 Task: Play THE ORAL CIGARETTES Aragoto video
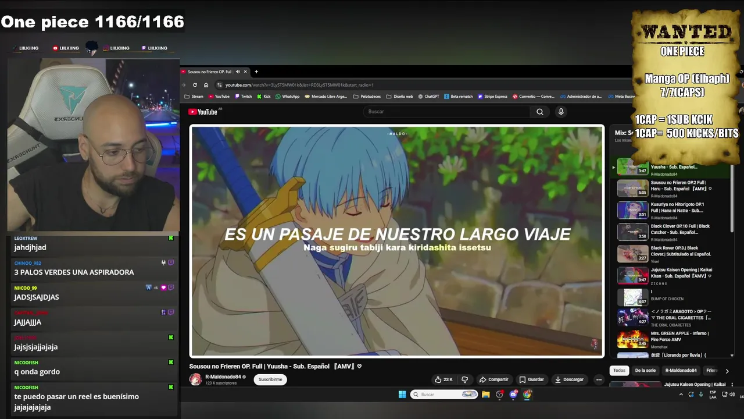pyautogui.click(x=632, y=317)
